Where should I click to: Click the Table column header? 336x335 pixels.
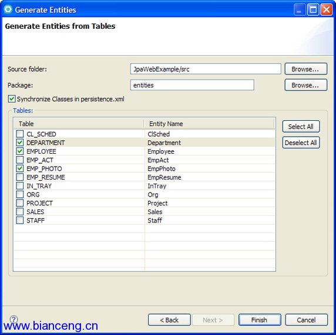coord(79,124)
